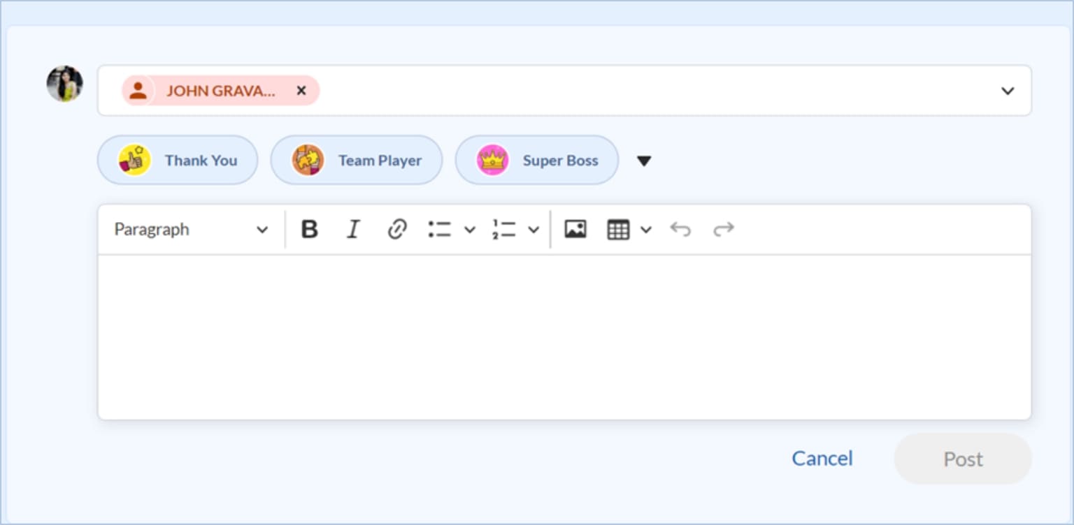The height and width of the screenshot is (525, 1074).
Task: Apply italic formatting to text
Action: point(353,229)
